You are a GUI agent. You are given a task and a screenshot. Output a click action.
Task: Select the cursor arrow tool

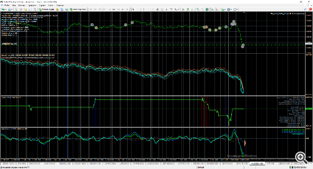tap(134, 9)
